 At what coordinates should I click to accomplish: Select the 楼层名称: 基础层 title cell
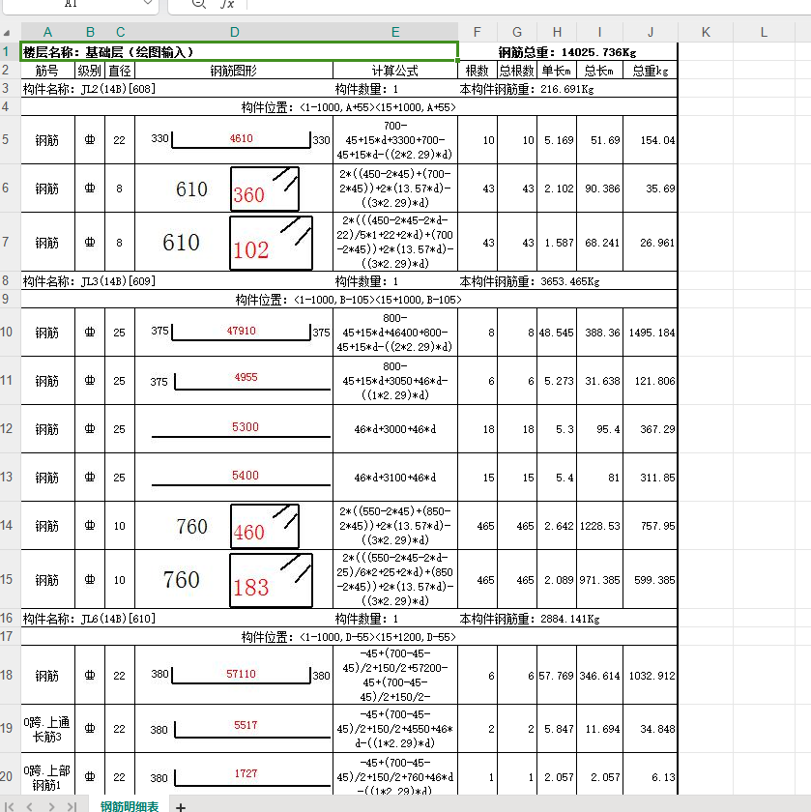coord(240,52)
